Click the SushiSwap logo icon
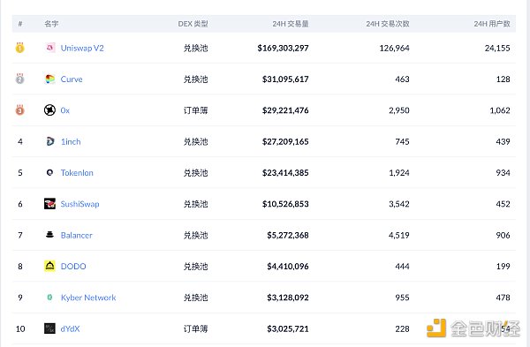Image resolution: width=530 pixels, height=347 pixels. pyautogui.click(x=49, y=204)
